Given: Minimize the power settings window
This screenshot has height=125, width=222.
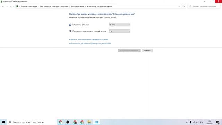Looking at the screenshot, I should pyautogui.click(x=205, y=1).
